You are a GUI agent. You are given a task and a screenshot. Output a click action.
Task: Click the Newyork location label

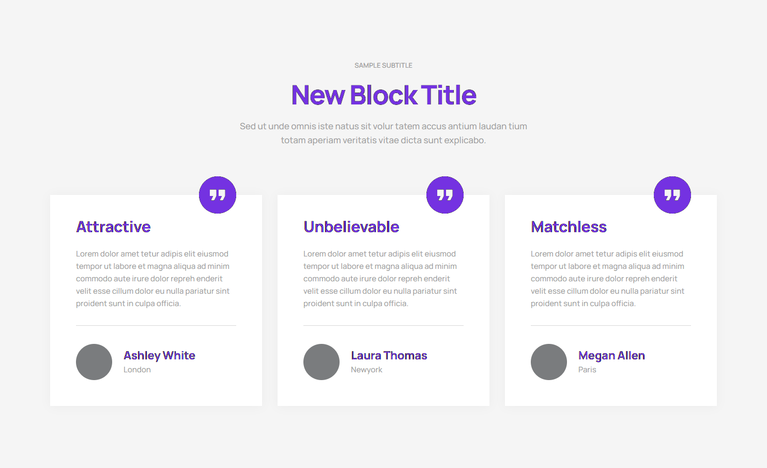[x=366, y=370]
